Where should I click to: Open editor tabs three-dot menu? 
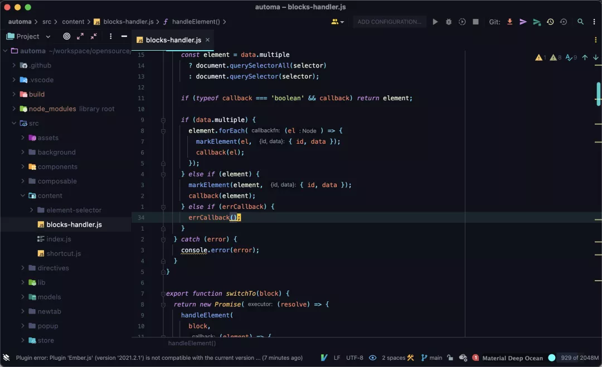[595, 40]
